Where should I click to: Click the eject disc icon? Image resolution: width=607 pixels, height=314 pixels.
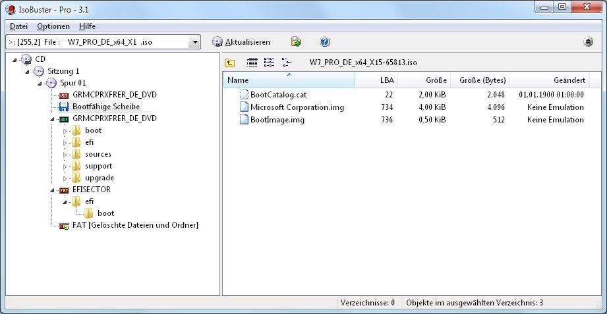tap(588, 41)
